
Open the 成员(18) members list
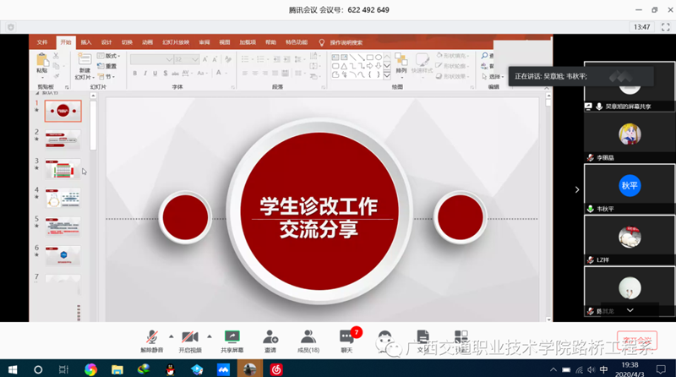(x=308, y=337)
